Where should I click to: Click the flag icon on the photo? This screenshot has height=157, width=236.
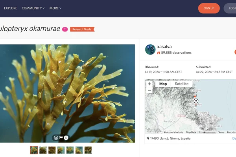[x=61, y=137]
